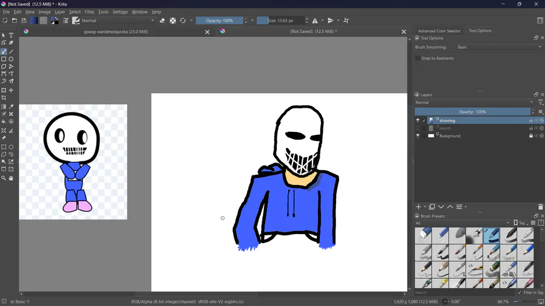Move the layer up with the arrow
Image resolution: width=545 pixels, height=306 pixels.
click(x=450, y=207)
